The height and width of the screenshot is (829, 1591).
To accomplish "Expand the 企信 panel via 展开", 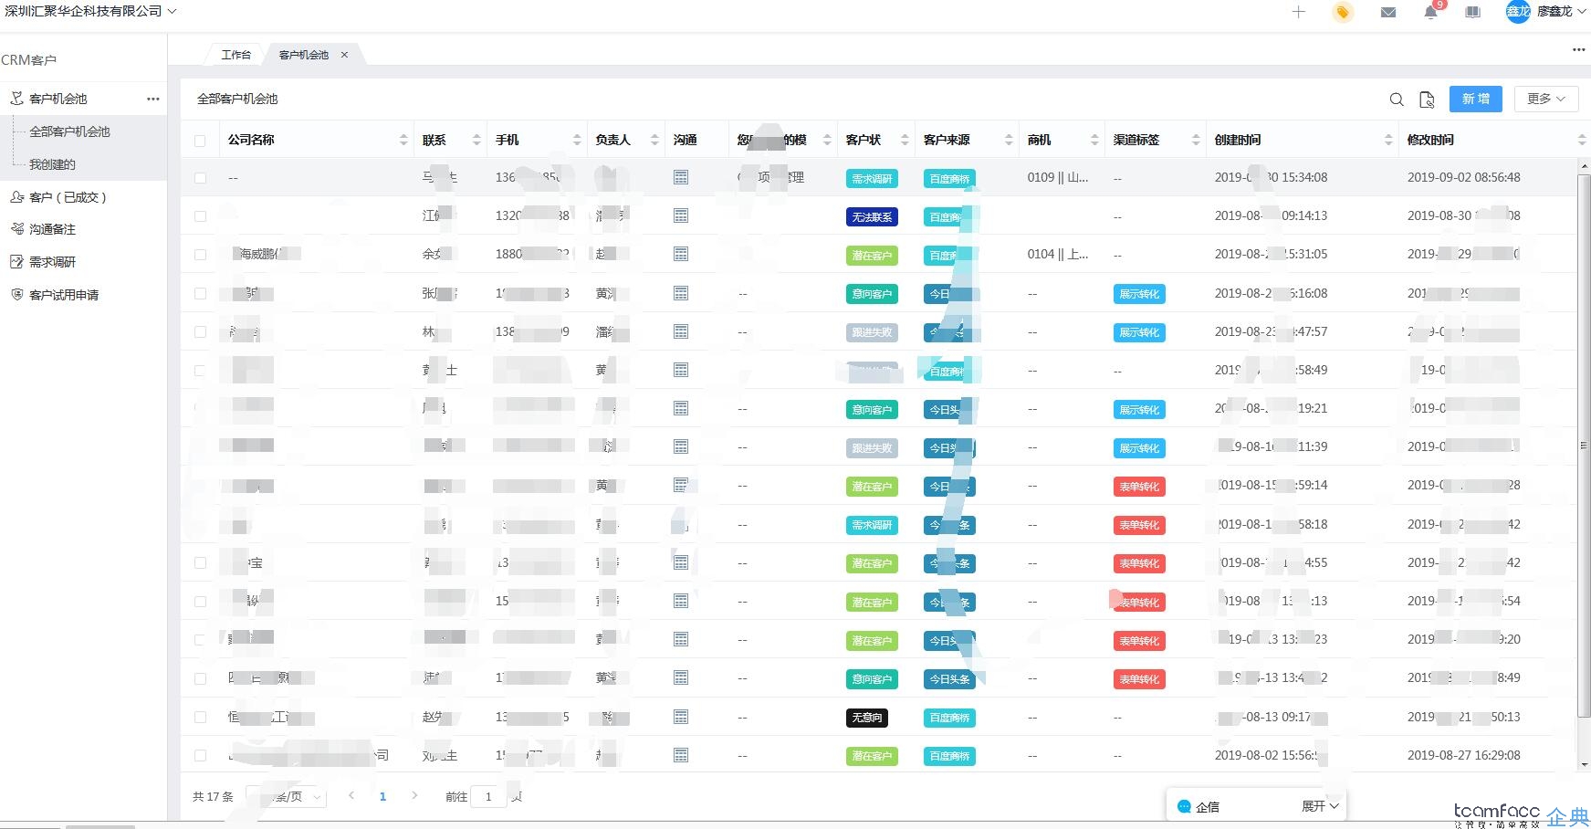I will (1320, 806).
